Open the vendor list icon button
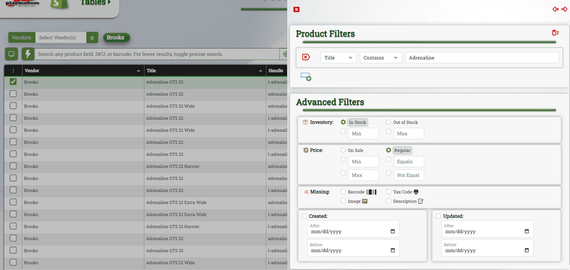The width and height of the screenshot is (570, 270). pos(92,38)
